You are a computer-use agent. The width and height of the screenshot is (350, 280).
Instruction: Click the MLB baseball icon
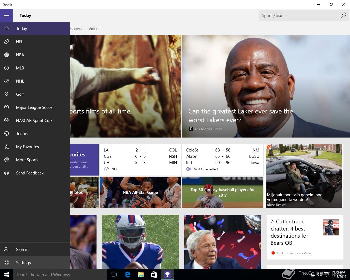click(7, 68)
